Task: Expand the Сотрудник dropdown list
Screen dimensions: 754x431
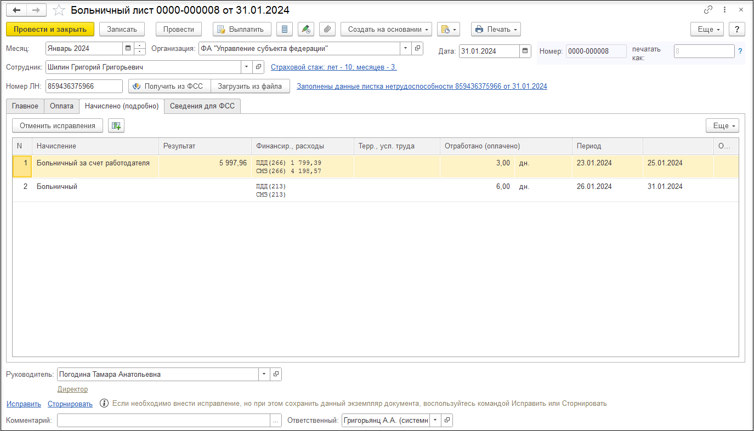Action: [247, 67]
